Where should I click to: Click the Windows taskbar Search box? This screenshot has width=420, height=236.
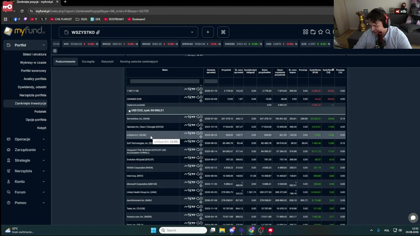point(183,230)
